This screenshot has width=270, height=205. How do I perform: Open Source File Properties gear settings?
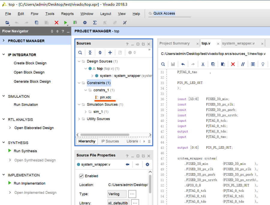[147, 164]
